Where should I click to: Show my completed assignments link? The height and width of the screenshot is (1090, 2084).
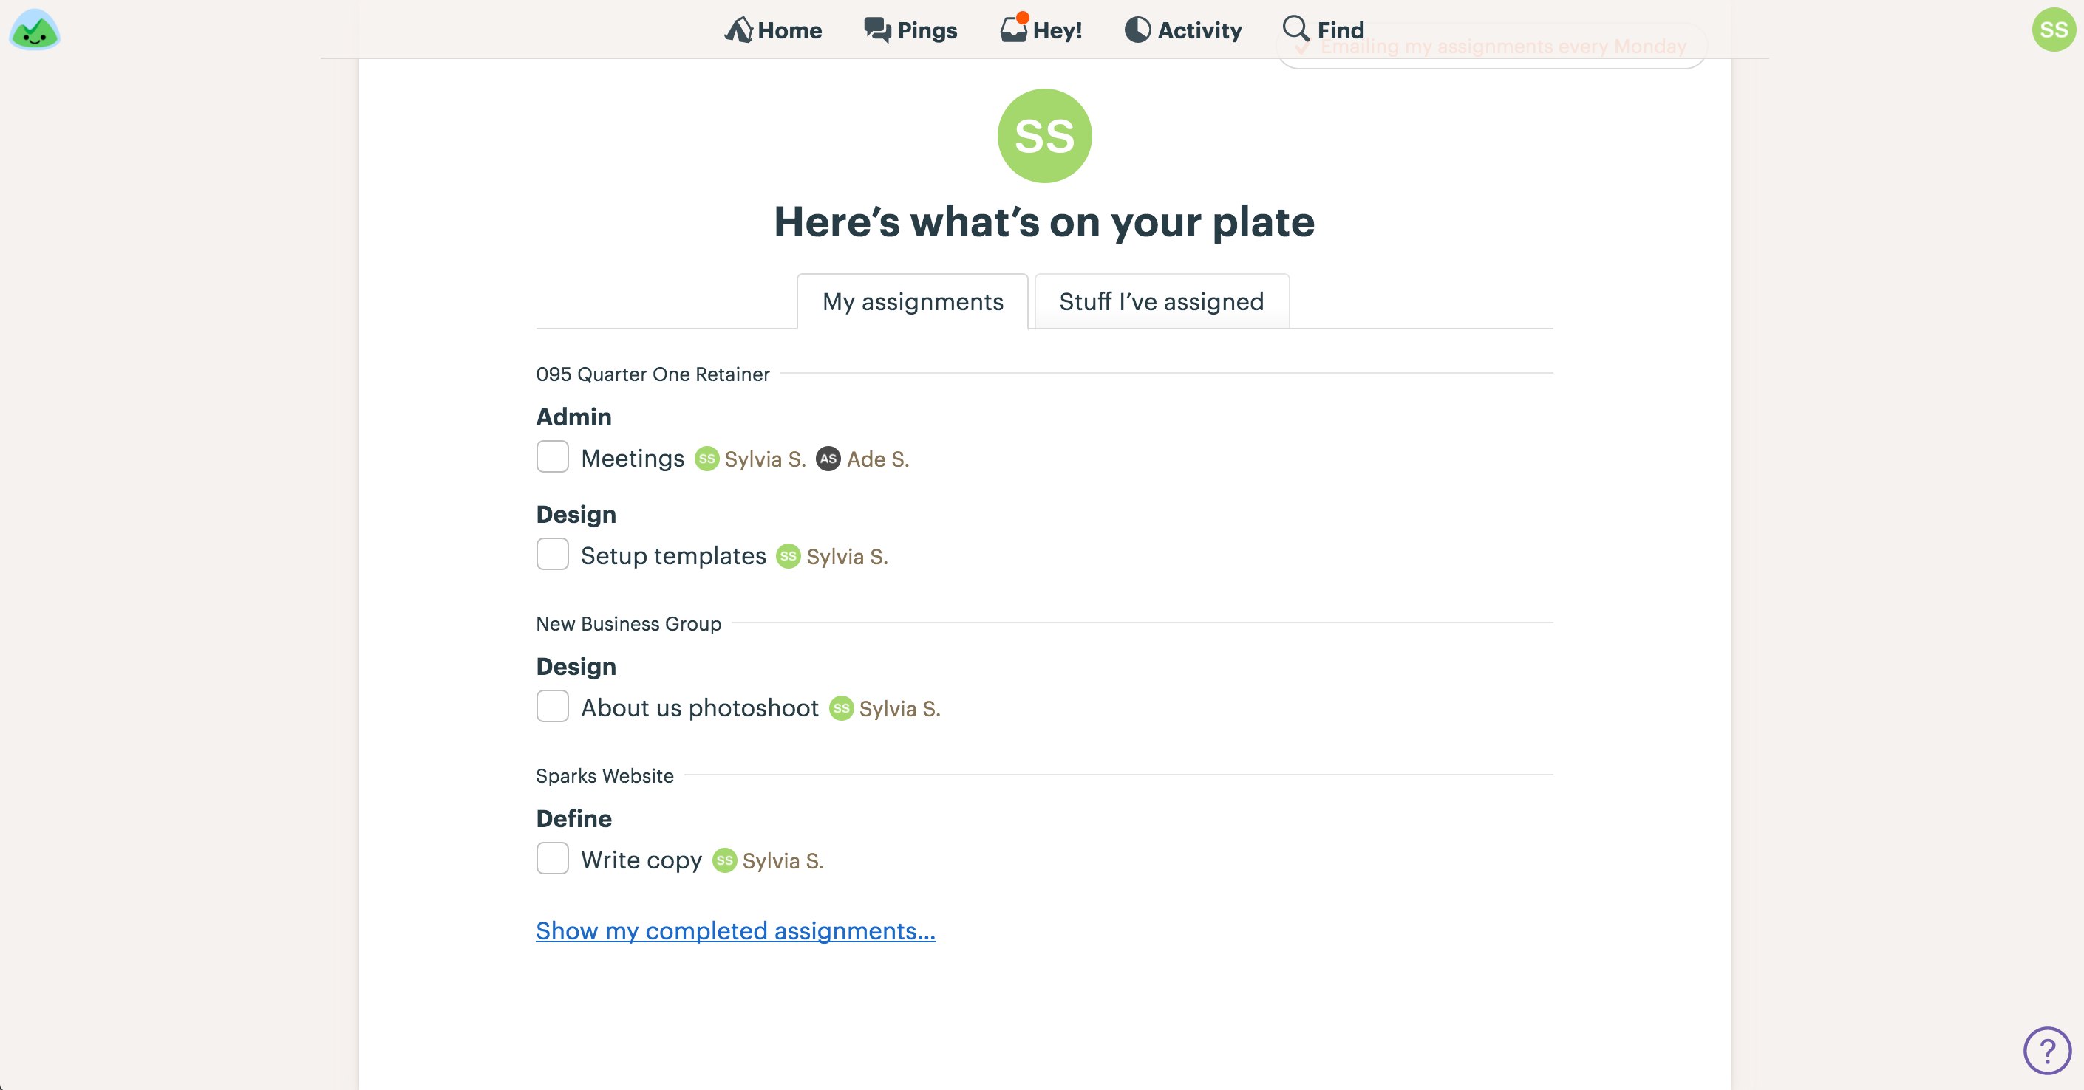736,930
